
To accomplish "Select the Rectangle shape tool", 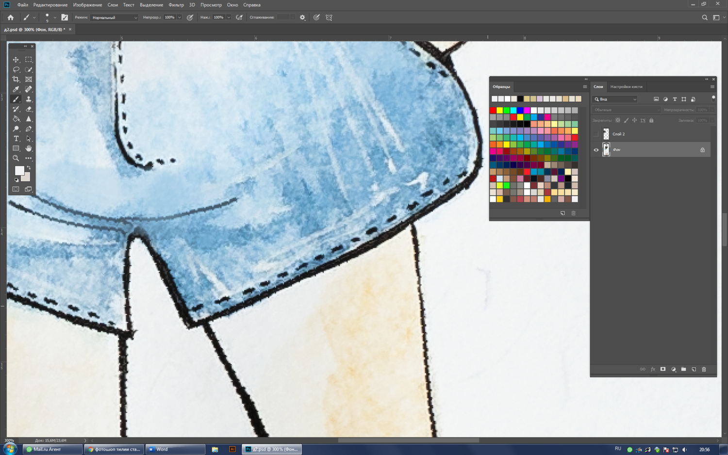I will (16, 148).
